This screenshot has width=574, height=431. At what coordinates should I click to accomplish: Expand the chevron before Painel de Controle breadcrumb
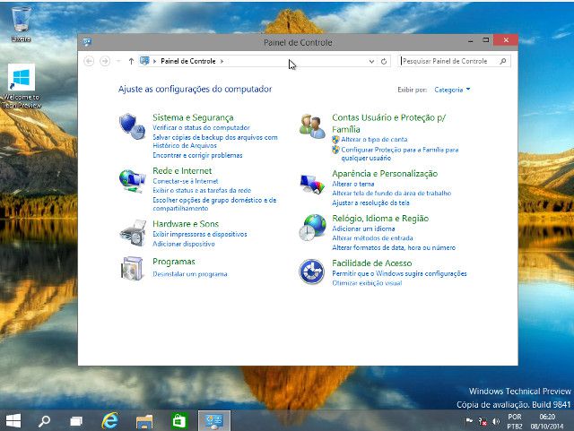pyautogui.click(x=154, y=61)
